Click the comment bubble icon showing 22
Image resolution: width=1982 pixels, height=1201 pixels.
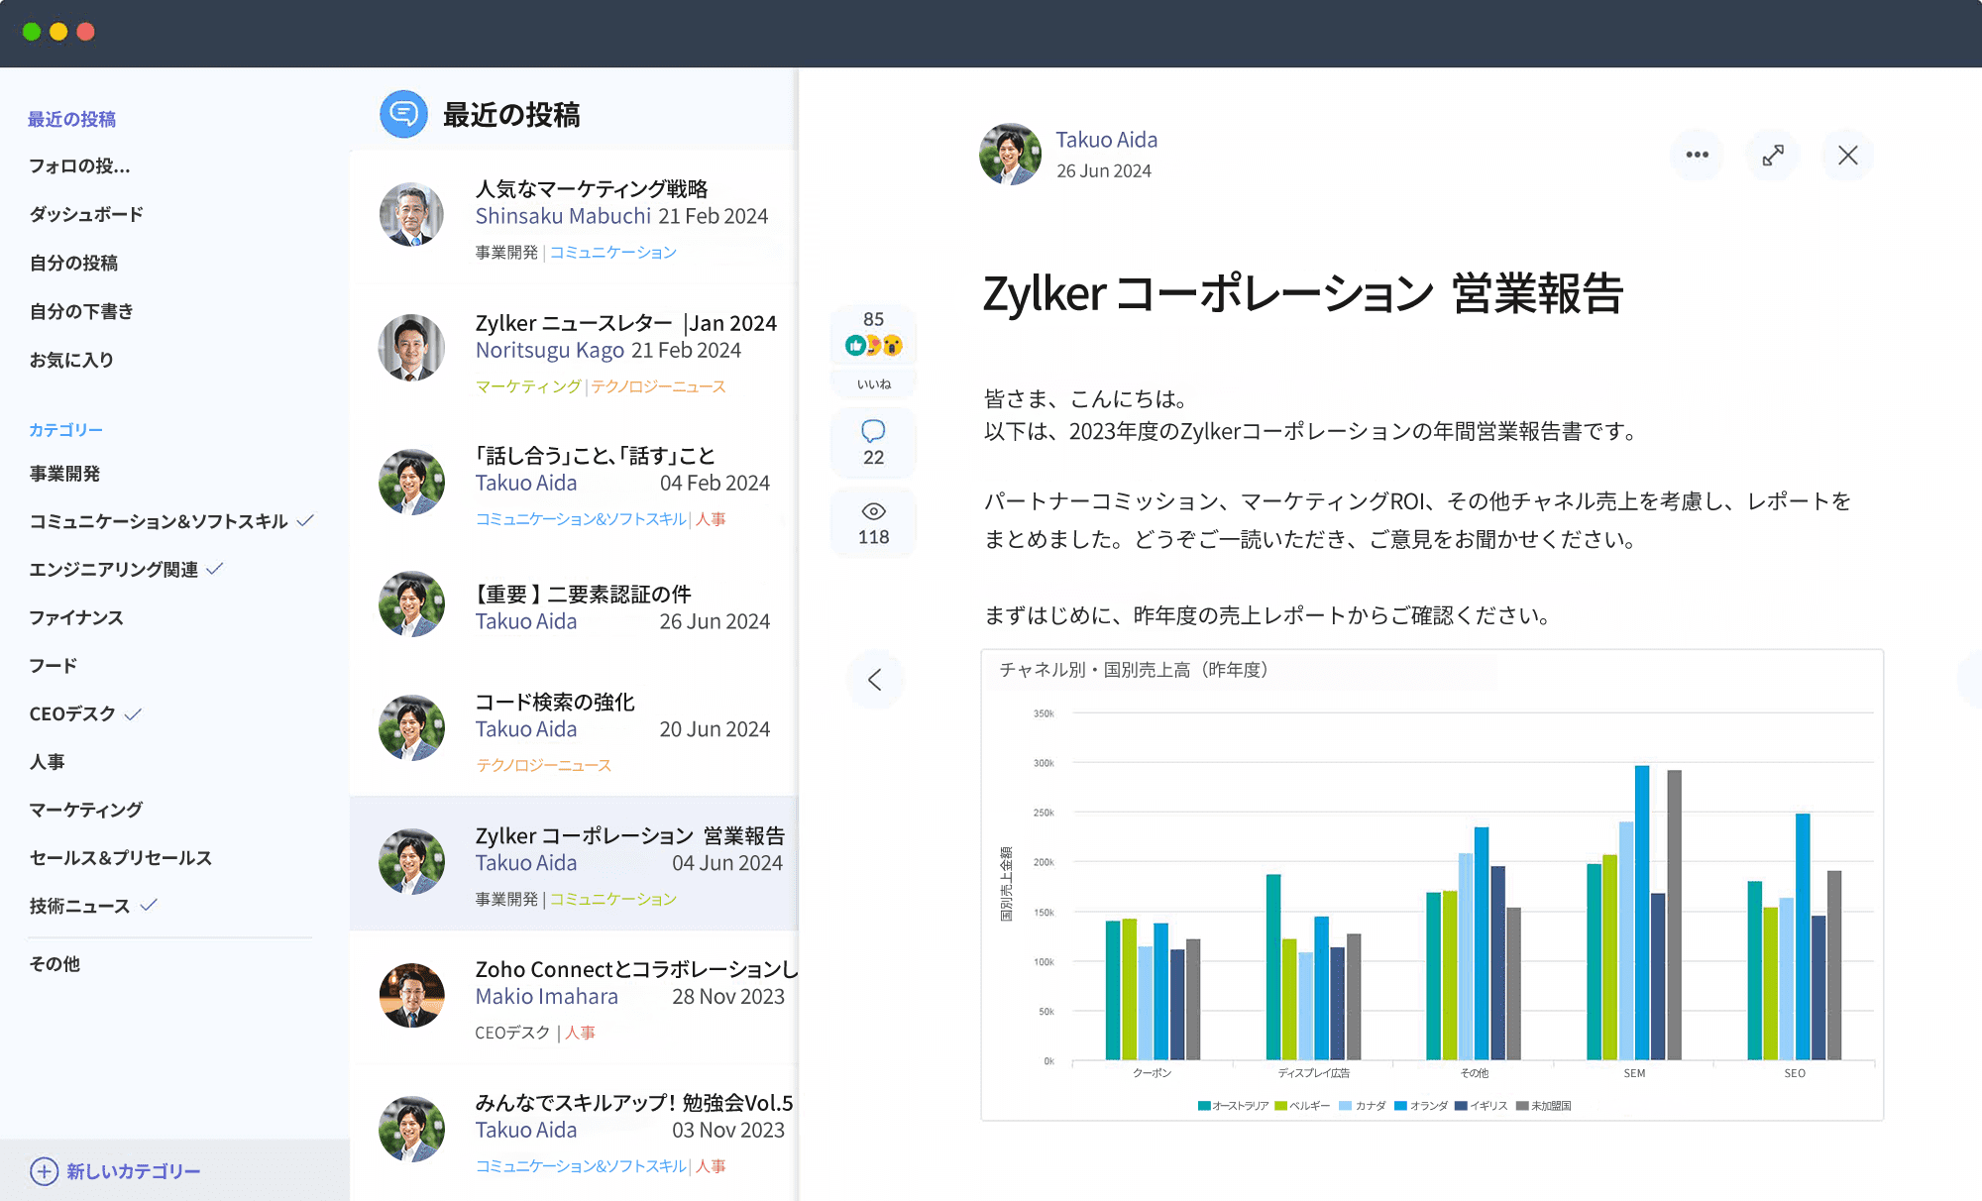[x=873, y=432]
